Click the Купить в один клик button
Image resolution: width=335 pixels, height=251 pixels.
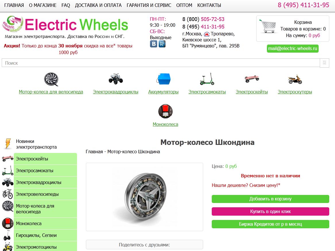(270, 211)
